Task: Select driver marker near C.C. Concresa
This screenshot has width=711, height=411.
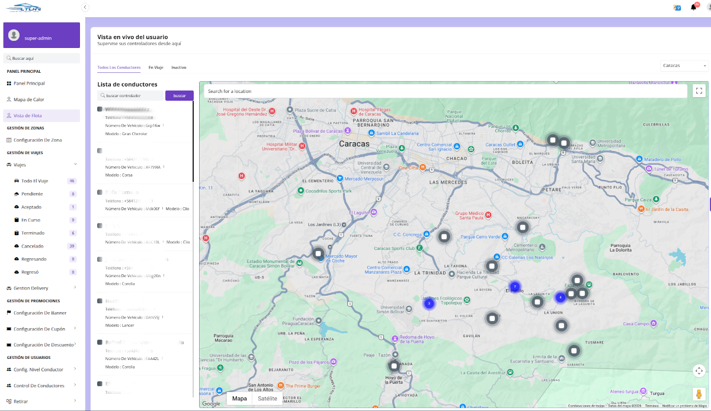Action: coord(444,237)
